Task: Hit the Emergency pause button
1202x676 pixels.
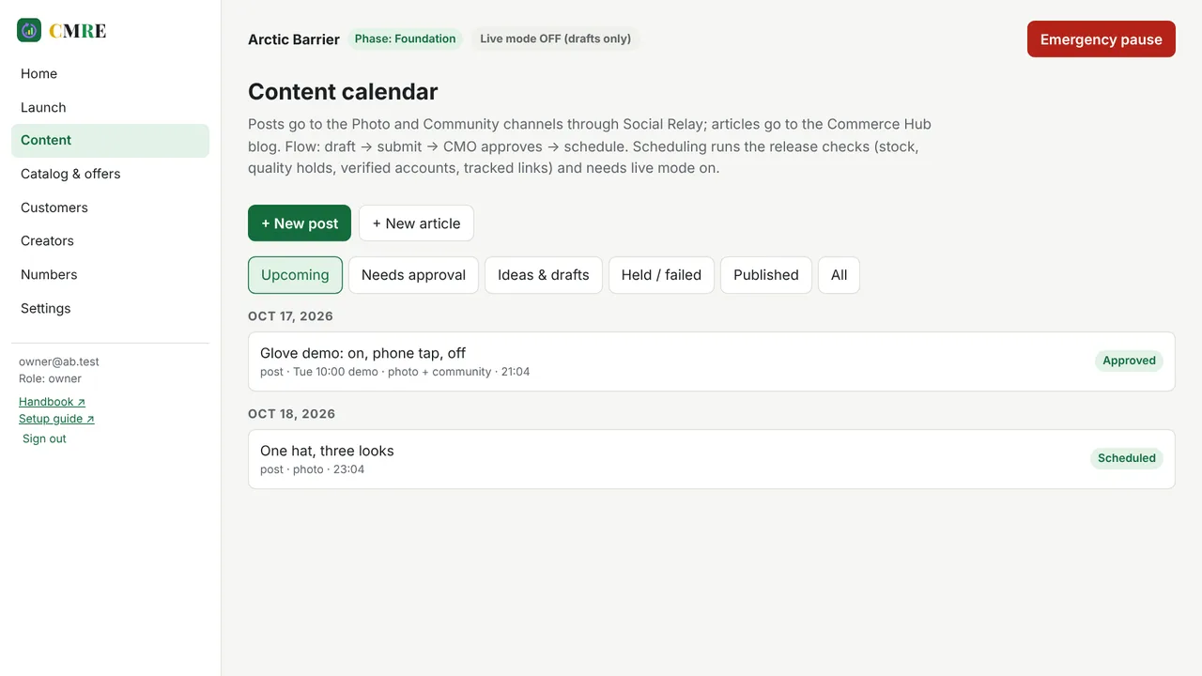Action: pyautogui.click(x=1102, y=39)
